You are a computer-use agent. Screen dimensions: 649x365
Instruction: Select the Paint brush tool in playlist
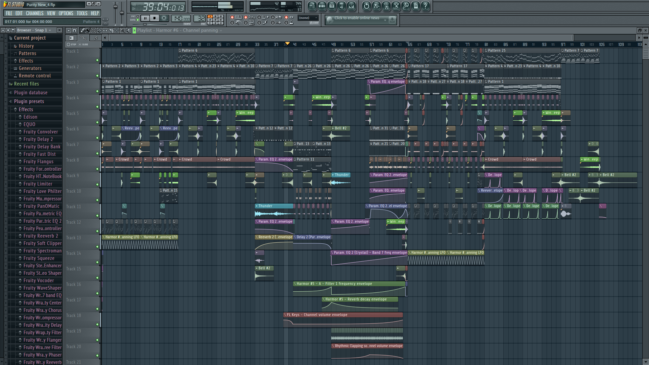(88, 30)
